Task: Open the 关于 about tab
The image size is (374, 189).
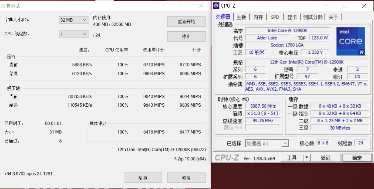Action: coord(333,17)
